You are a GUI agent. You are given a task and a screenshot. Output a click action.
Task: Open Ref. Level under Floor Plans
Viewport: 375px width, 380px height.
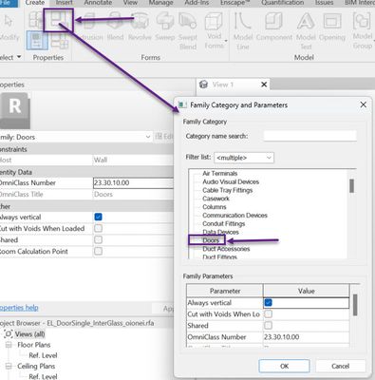[43, 355]
